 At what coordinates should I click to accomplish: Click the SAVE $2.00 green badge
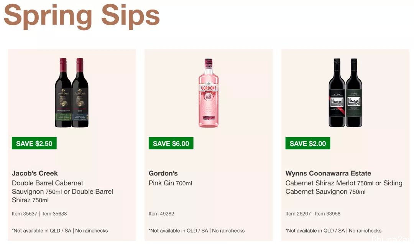click(307, 143)
